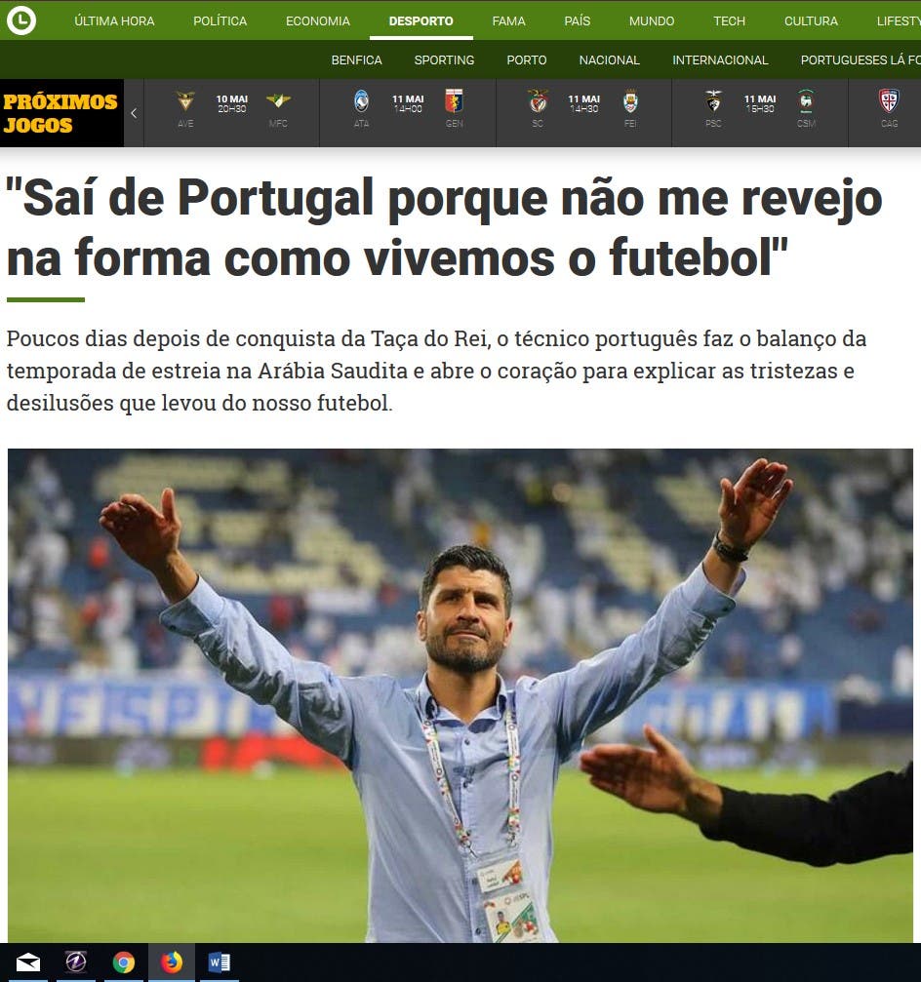The height and width of the screenshot is (982, 921).
Task: Switch to Firefox in taskbar
Action: point(172,962)
